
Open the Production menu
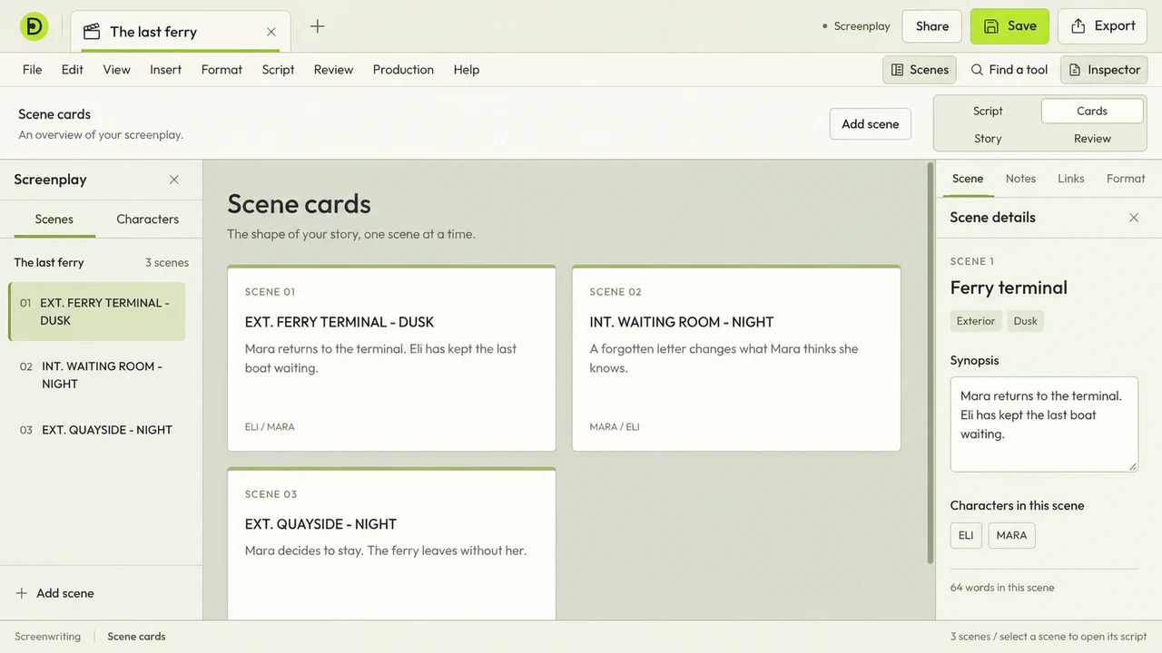(403, 70)
